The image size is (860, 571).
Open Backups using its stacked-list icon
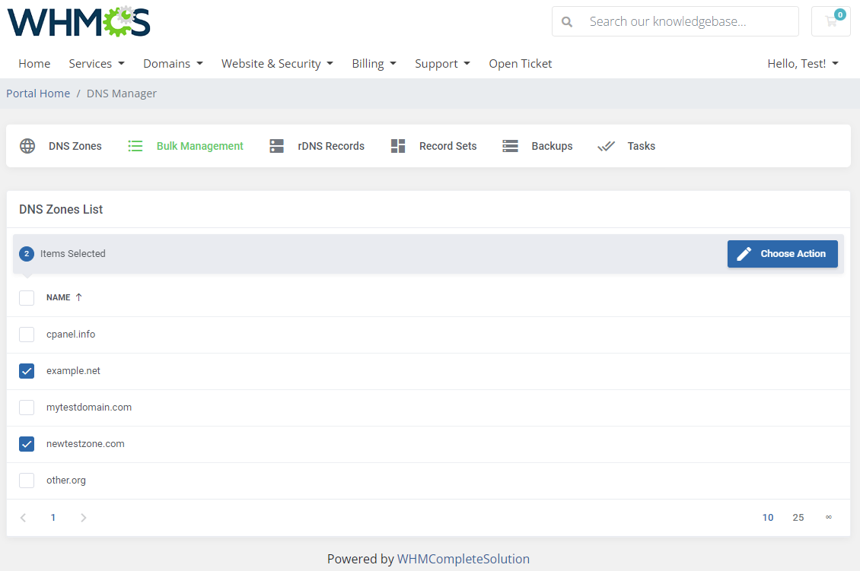510,145
